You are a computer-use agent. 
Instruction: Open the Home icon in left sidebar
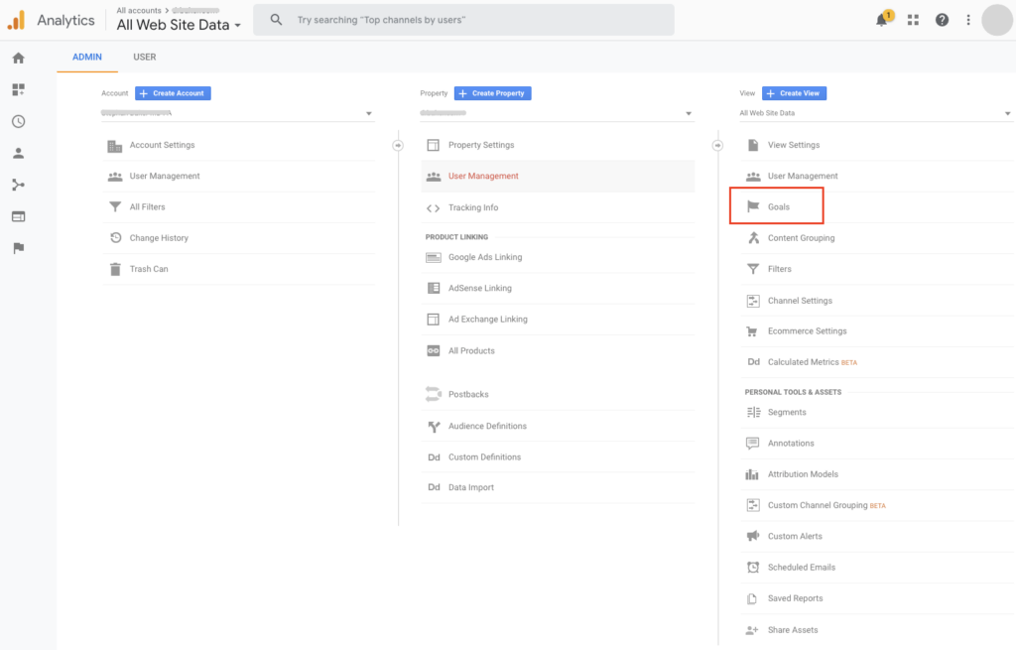point(18,59)
